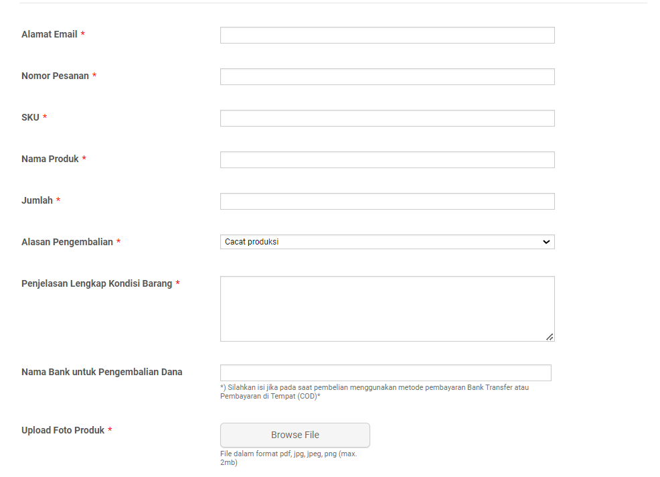Screen dimensions: 660x477
Task: Click the Penjelasan Lengkap Kondisi Barang label
Action: 97,283
